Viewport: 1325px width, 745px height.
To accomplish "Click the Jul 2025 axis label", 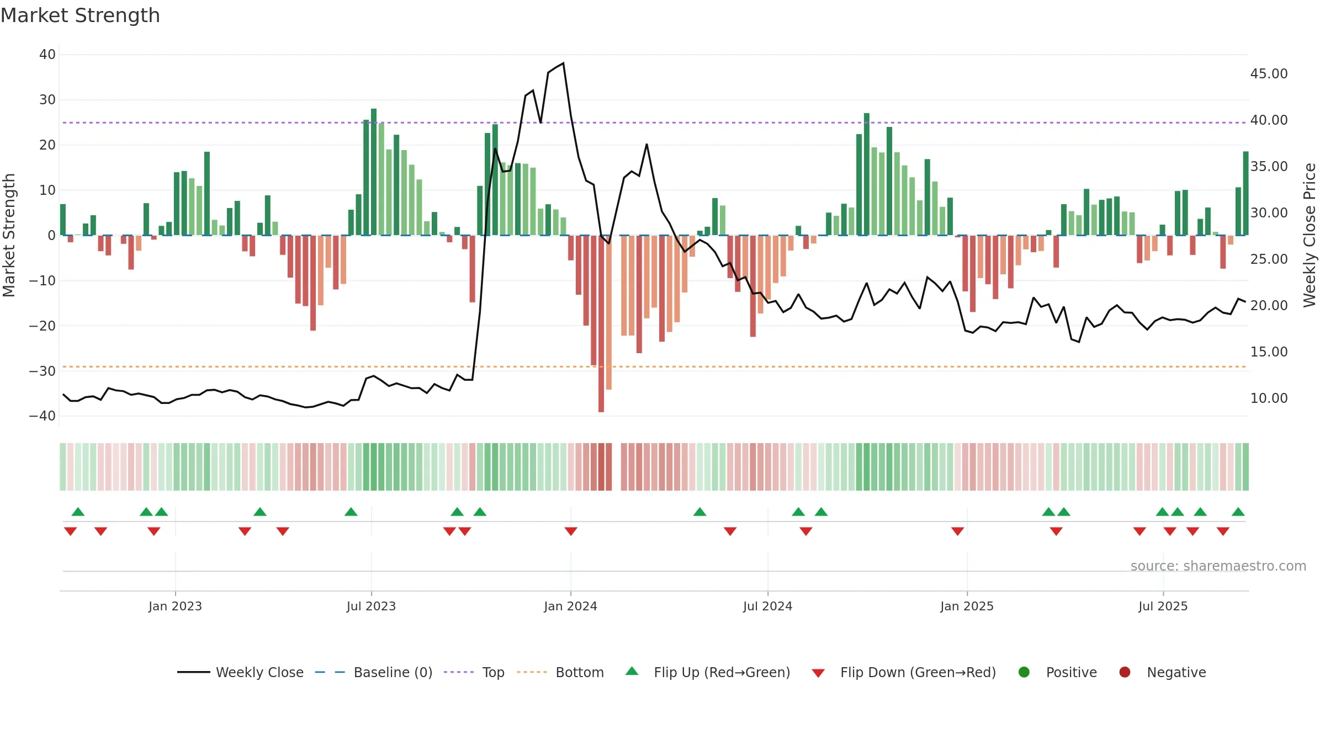I will 1163,606.
